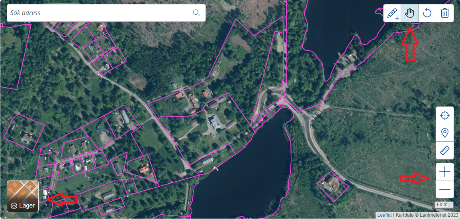Click the circular undo arrow icon
The height and width of the screenshot is (219, 460).
(427, 13)
